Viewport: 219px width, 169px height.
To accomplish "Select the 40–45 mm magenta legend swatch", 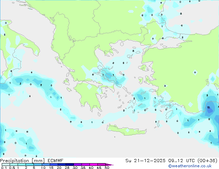I will click(94, 165).
